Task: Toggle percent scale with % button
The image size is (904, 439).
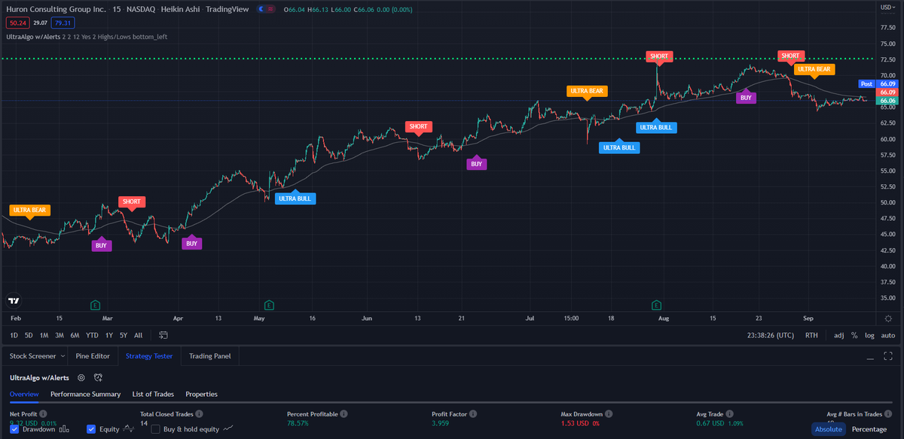Action: click(x=854, y=335)
